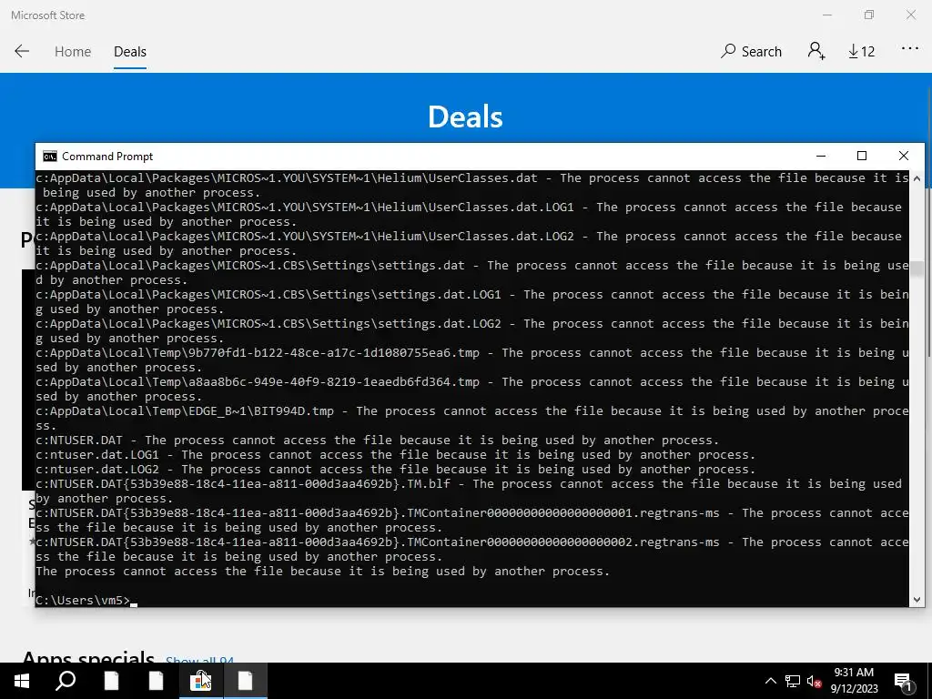Open downloads and updates showing 12
Image resolution: width=932 pixels, height=699 pixels.
[861, 52]
